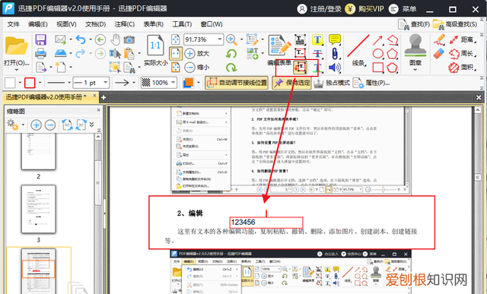
Task: Click 注册/登录 to sign in
Action: 320,9
